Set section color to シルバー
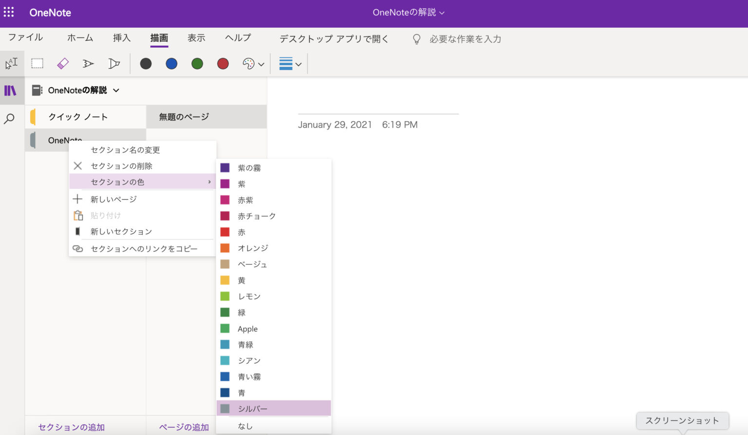 coord(274,409)
